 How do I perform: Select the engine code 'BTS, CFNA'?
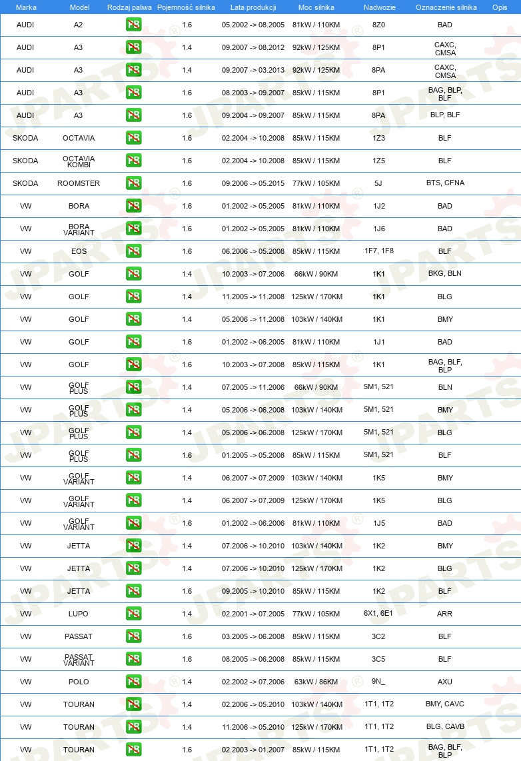[x=445, y=183]
